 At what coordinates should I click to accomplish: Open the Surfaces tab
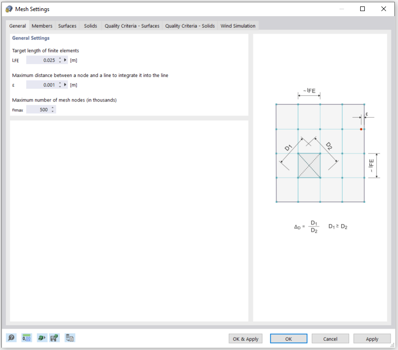pos(67,26)
